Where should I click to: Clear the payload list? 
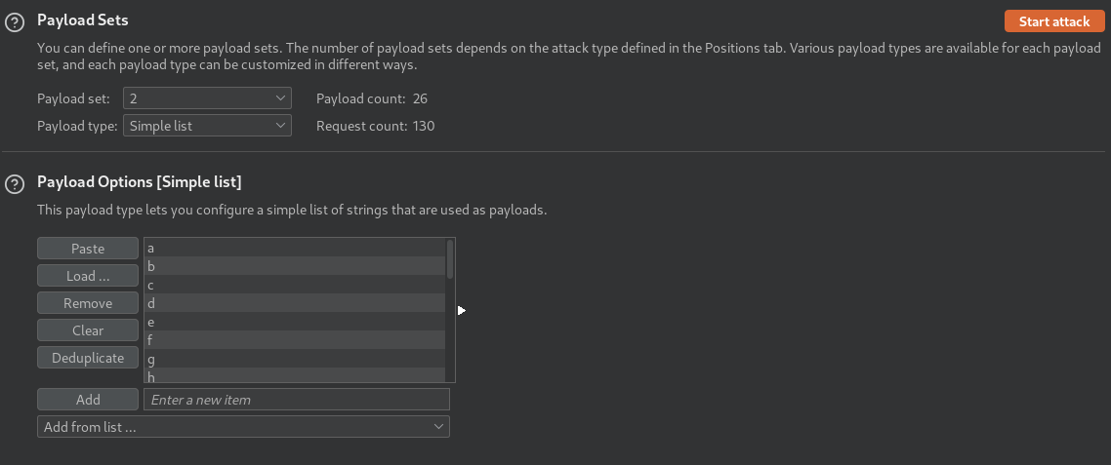[x=88, y=330]
